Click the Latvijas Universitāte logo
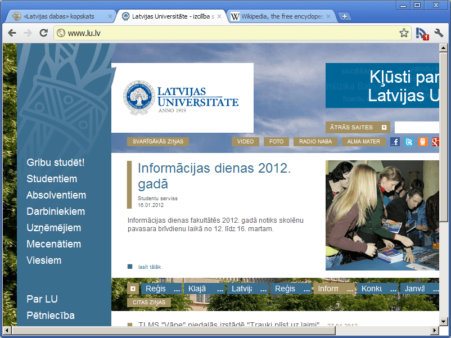 tap(181, 98)
